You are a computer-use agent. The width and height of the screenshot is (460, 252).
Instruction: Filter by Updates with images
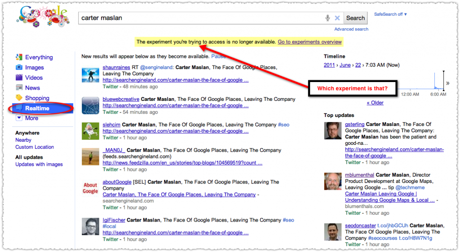pos(39,164)
